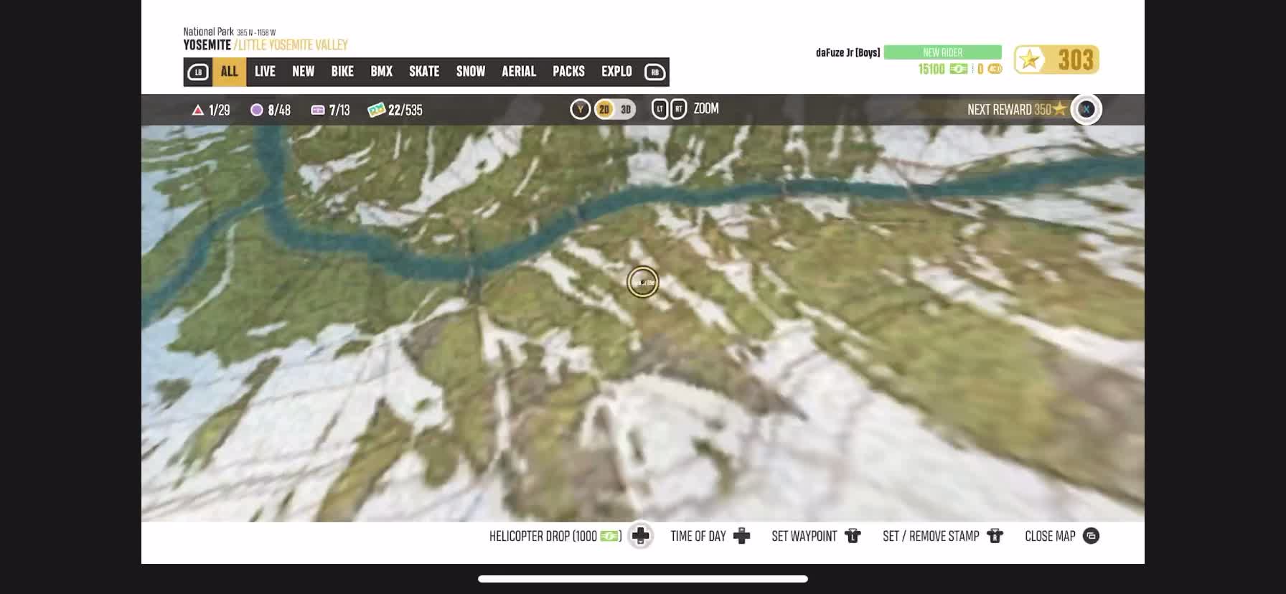This screenshot has height=594, width=1286.
Task: Click the X button next reward icon
Action: click(1086, 109)
